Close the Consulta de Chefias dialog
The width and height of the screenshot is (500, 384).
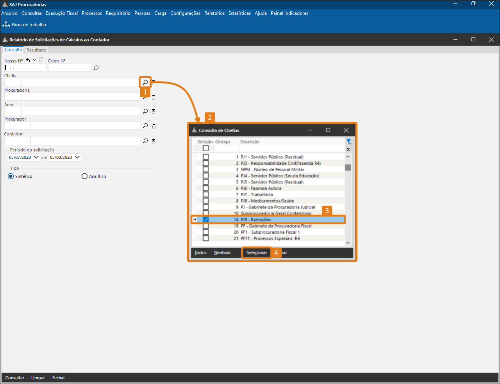click(x=346, y=130)
